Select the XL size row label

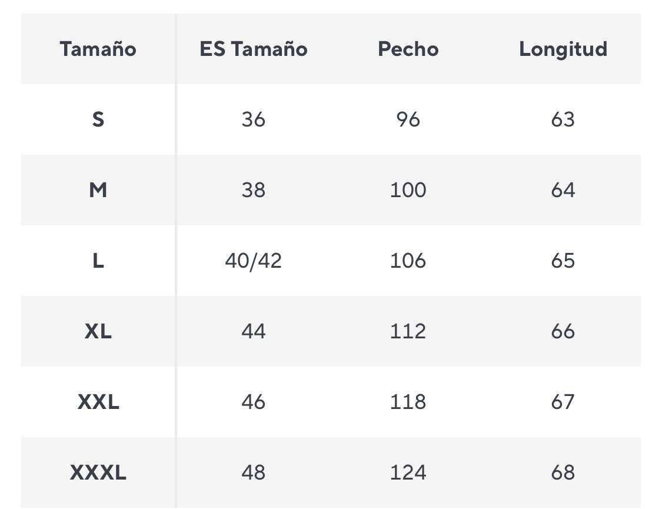point(98,331)
